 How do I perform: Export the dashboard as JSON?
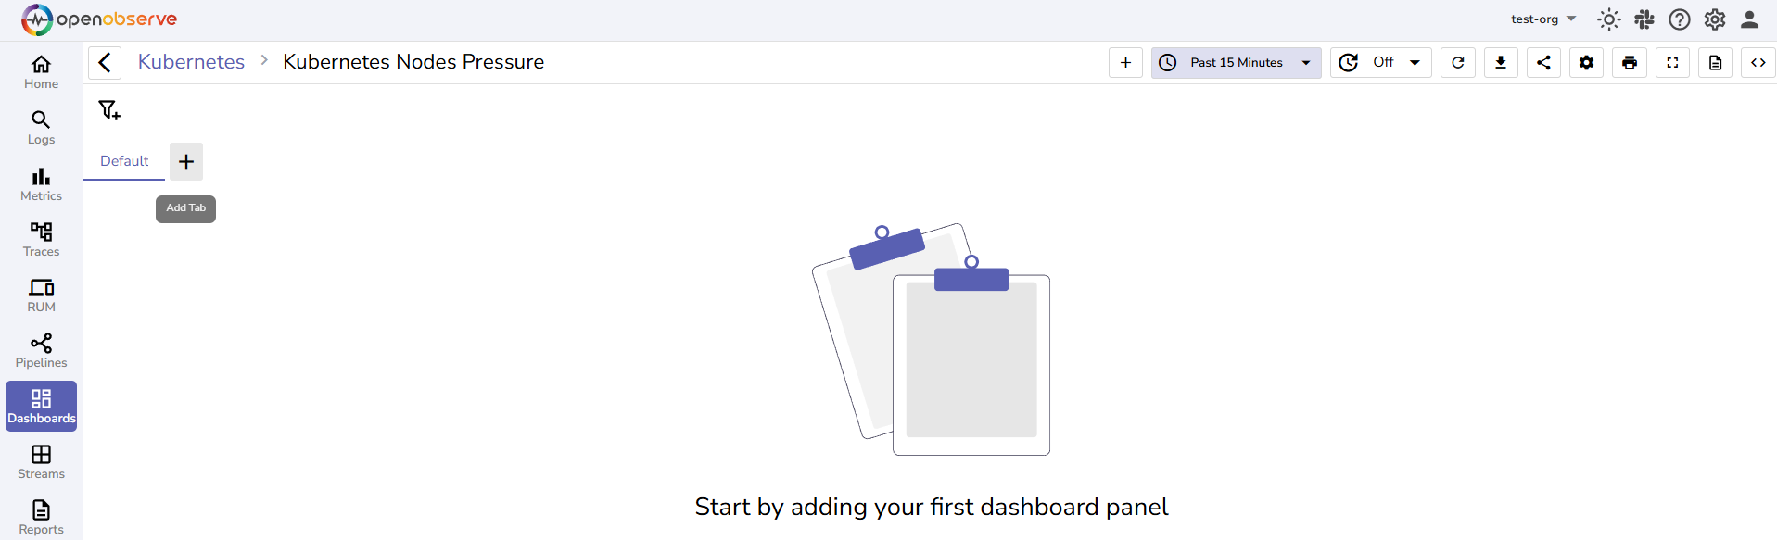[1500, 62]
